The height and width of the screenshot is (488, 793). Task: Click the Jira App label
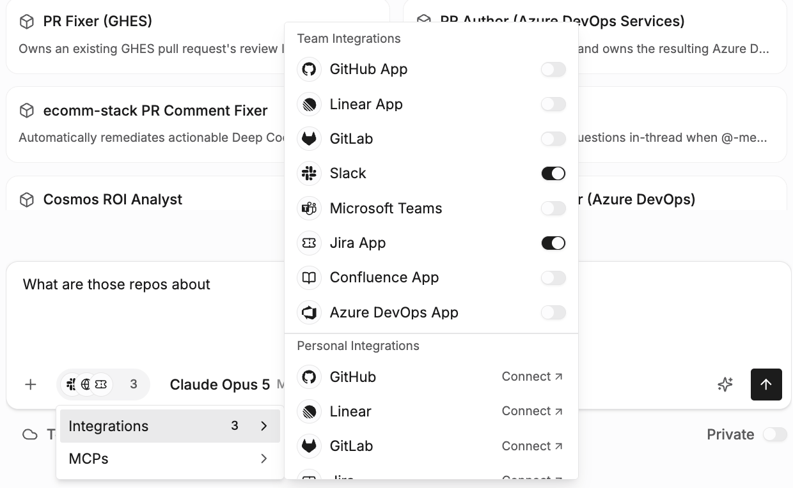click(x=357, y=243)
